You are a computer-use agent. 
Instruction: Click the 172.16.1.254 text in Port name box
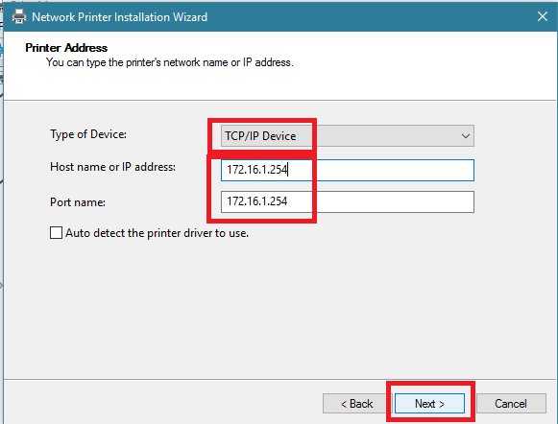[257, 201]
